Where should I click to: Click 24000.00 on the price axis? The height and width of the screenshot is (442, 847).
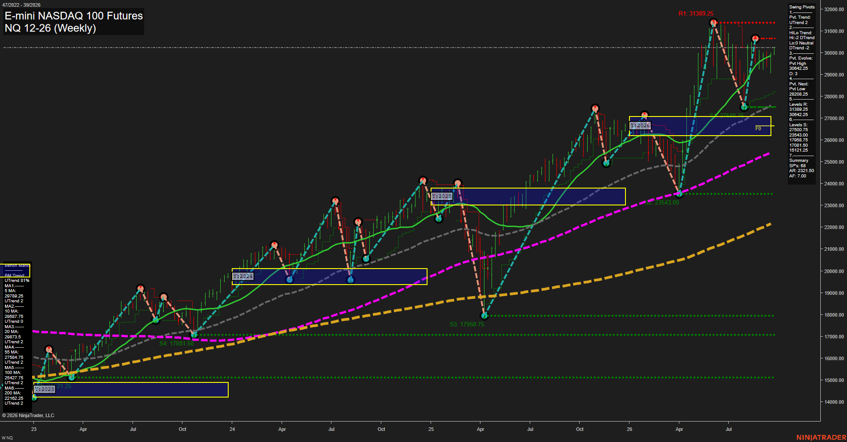pyautogui.click(x=834, y=184)
